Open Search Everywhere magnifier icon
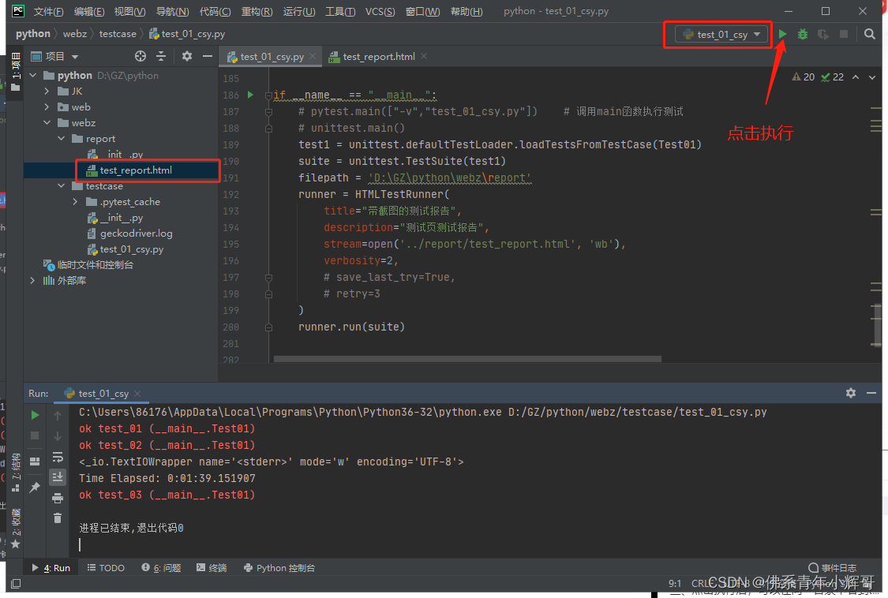 pos(869,34)
